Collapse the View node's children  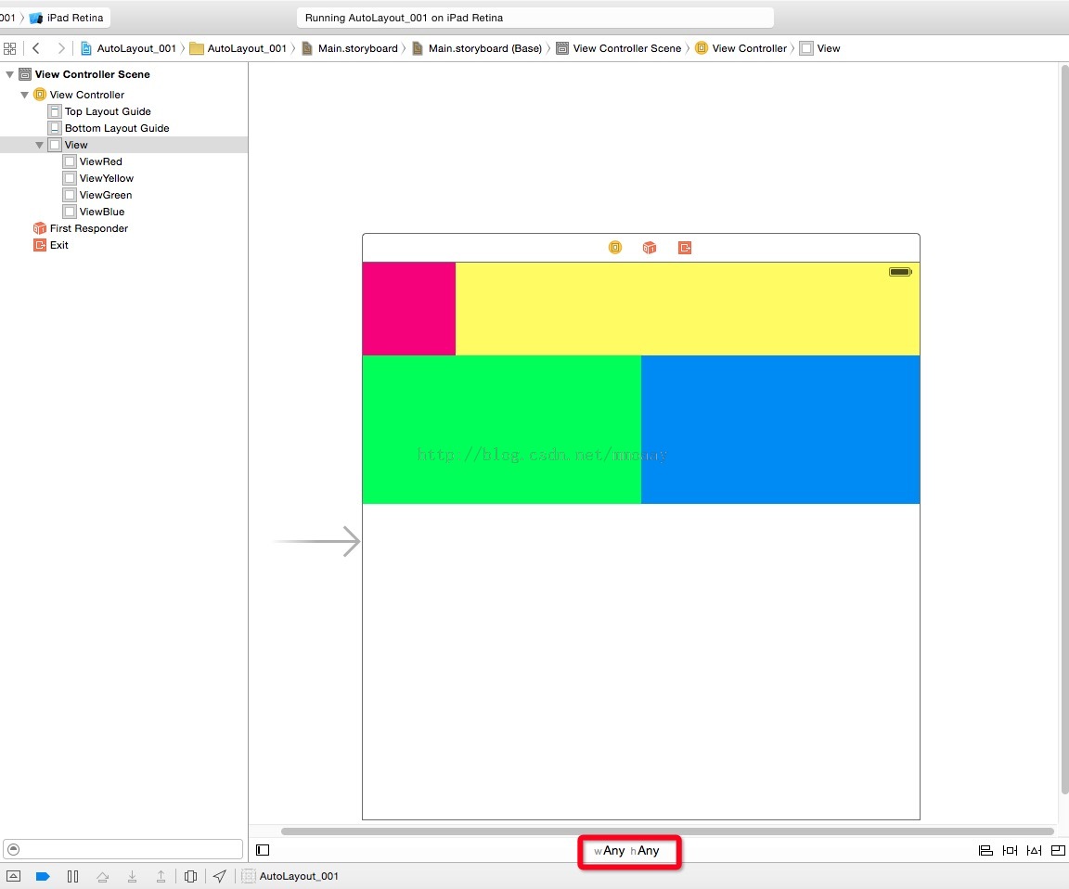pos(40,145)
